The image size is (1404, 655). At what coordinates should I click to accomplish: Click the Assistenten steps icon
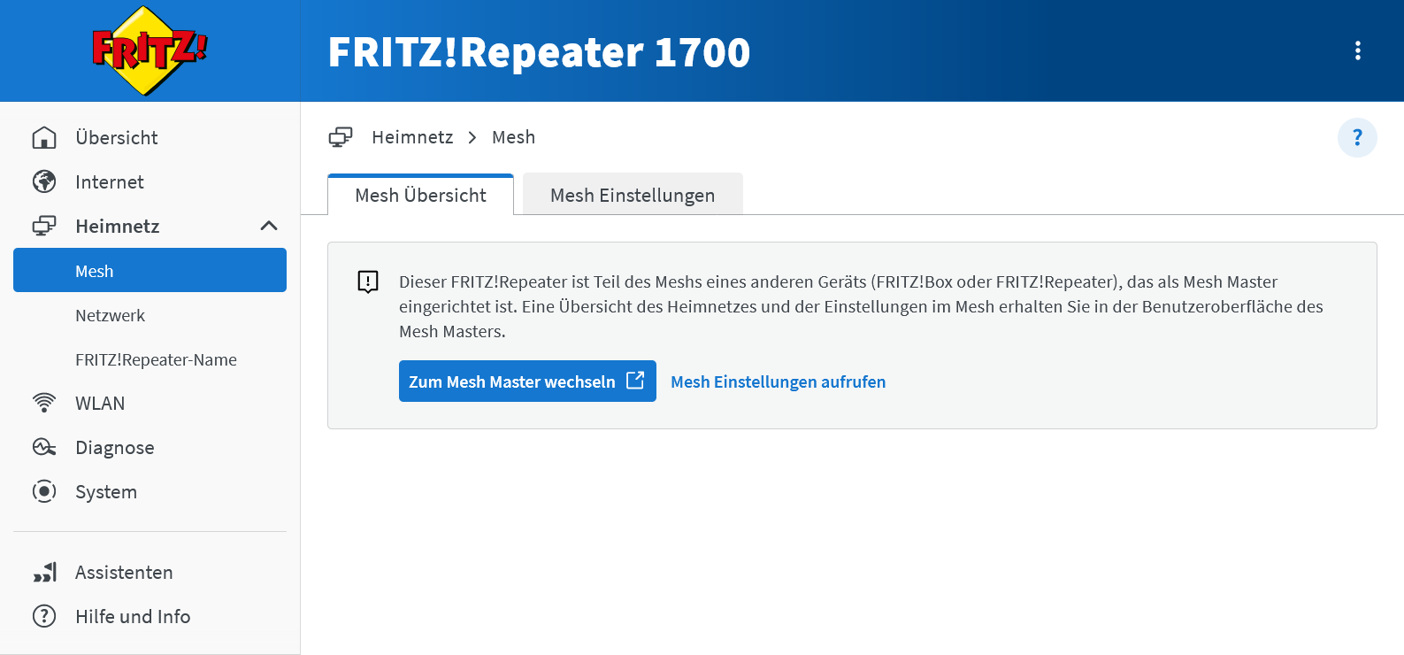44,573
